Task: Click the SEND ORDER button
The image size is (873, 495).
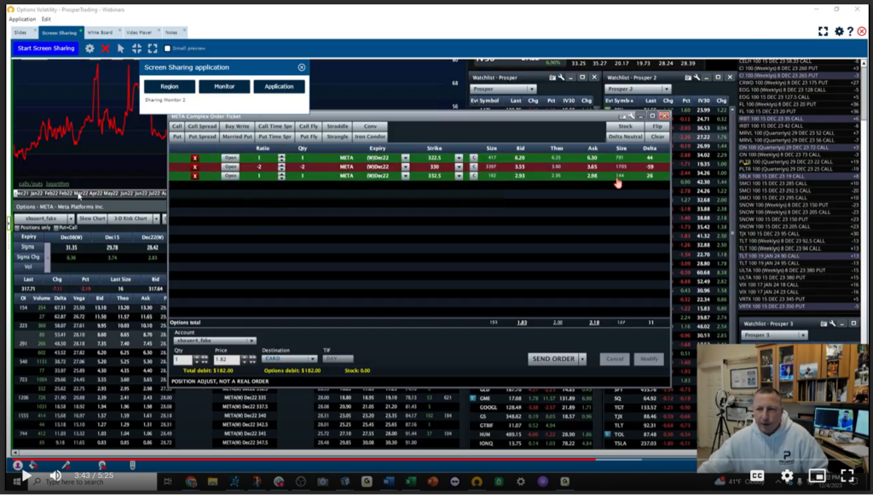Action: click(x=553, y=359)
